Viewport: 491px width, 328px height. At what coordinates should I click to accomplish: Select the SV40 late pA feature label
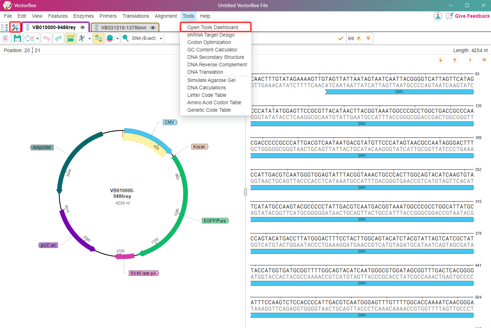[144, 273]
